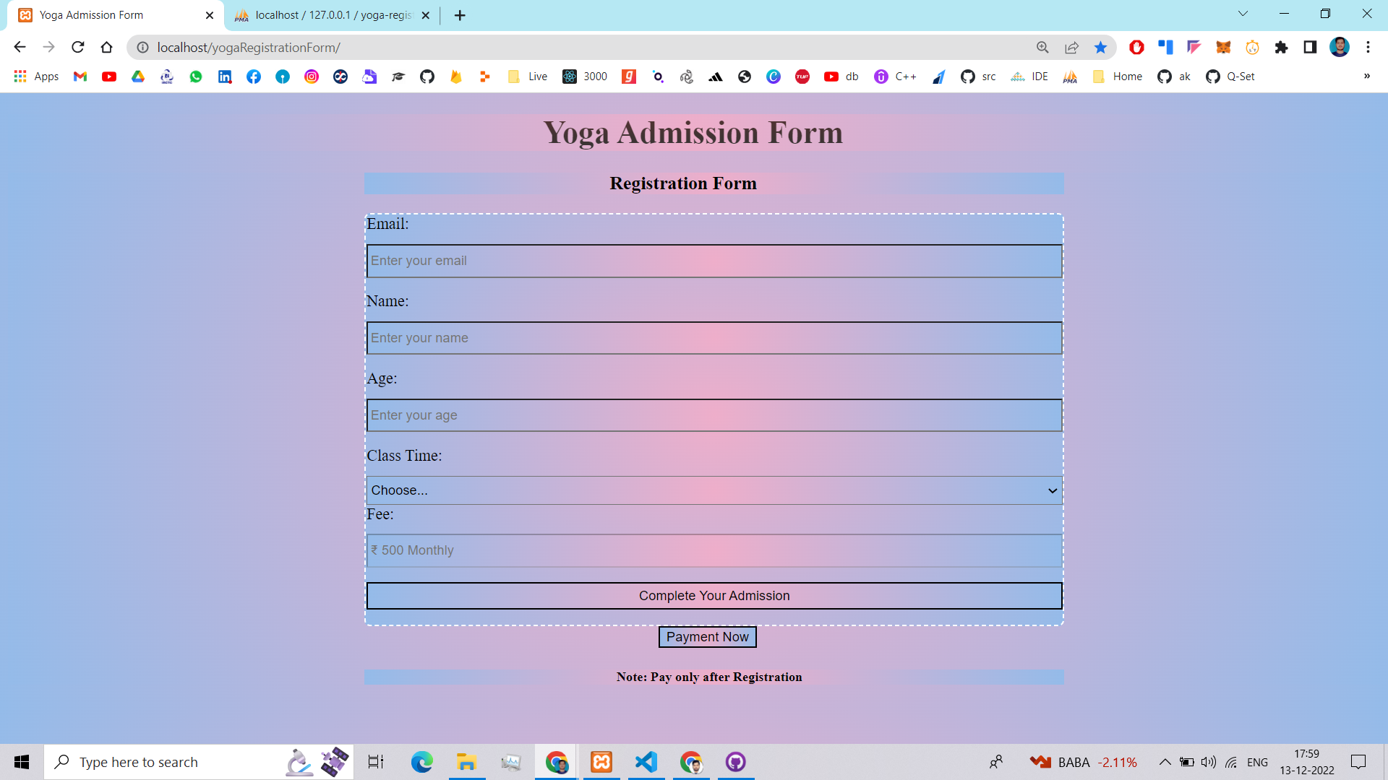The height and width of the screenshot is (780, 1388).
Task: Open XAMPP Control Panel from the taskbar
Action: [x=601, y=762]
